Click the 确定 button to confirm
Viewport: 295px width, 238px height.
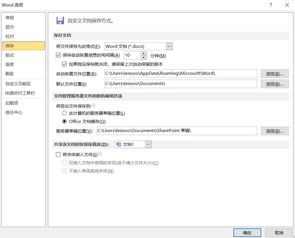(247, 232)
